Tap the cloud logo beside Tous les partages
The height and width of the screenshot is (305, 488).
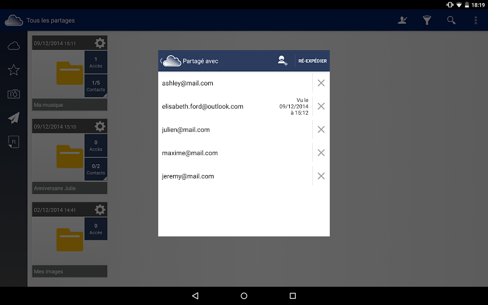(13, 21)
